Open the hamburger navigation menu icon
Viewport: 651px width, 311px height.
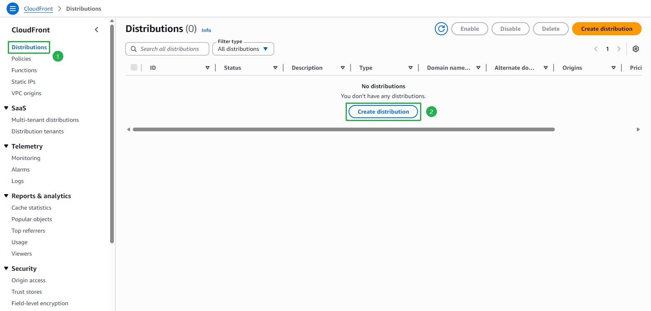click(13, 8)
